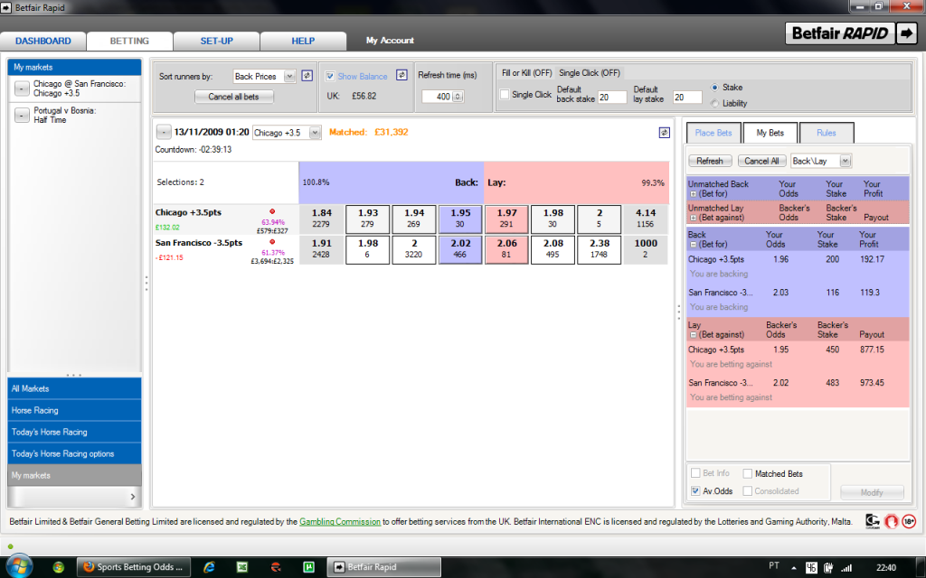926x578 pixels.
Task: Collapse the Chicago @ San Francisco market entry
Action: coord(22,89)
